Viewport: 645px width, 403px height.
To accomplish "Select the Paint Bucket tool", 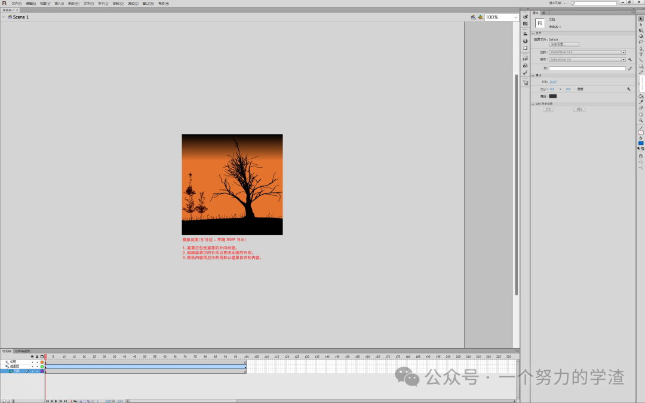I will 640,96.
